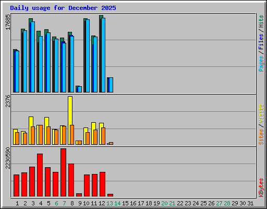The image size is (267, 209).
Task: Click the tallest red KBytes bar for day 7
Action: (63, 172)
